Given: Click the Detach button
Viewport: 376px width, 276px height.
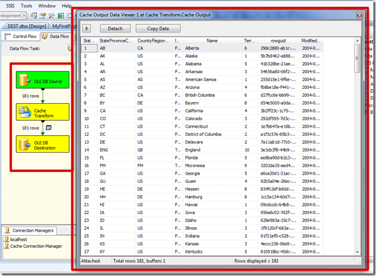Looking at the screenshot, I should click(111, 28).
